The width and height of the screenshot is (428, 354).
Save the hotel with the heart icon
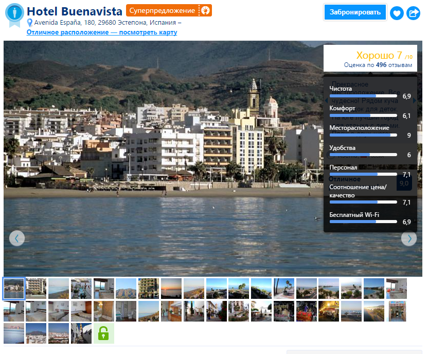pyautogui.click(x=397, y=13)
